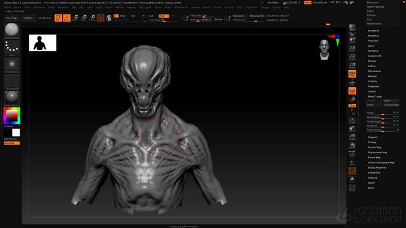The height and width of the screenshot is (228, 406).
Task: Click the Move view icon on right shelf
Action: pos(352,128)
